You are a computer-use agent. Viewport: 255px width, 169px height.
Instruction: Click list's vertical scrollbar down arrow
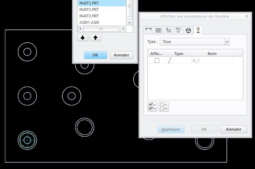click(129, 23)
